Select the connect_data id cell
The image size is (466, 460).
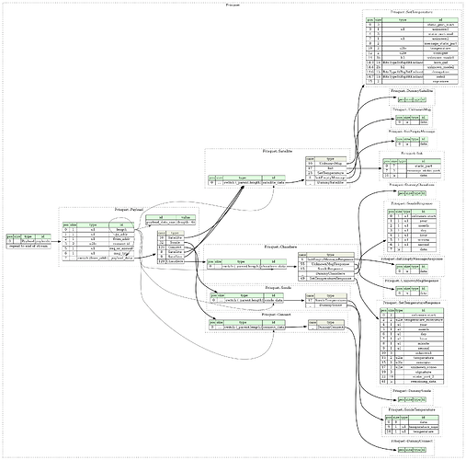[274, 328]
